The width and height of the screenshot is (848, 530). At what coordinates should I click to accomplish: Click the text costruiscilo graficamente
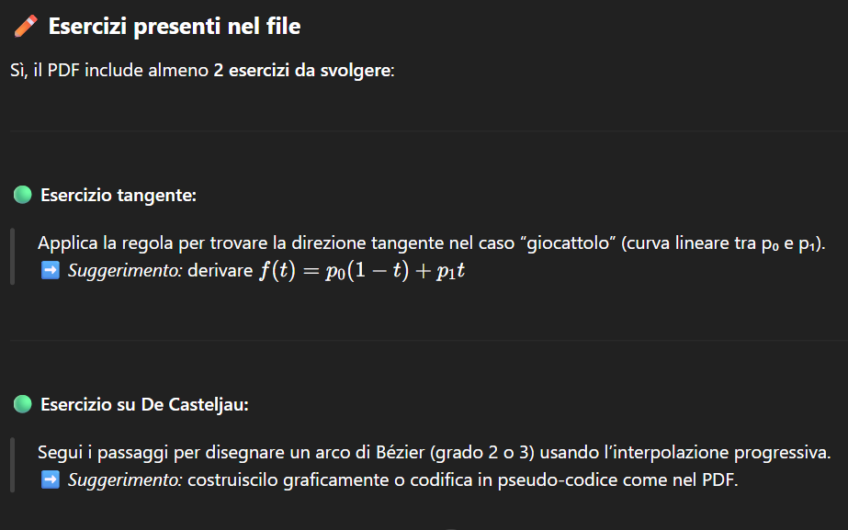pyautogui.click(x=273, y=479)
